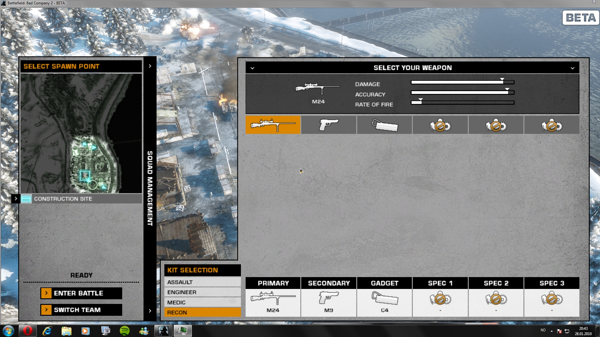Click the Squad Management vertical label
600x337 pixels.
pos(150,188)
